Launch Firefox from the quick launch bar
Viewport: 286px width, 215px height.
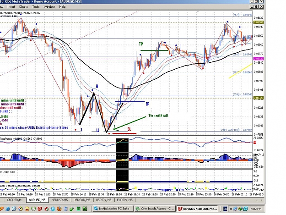(x=59, y=209)
